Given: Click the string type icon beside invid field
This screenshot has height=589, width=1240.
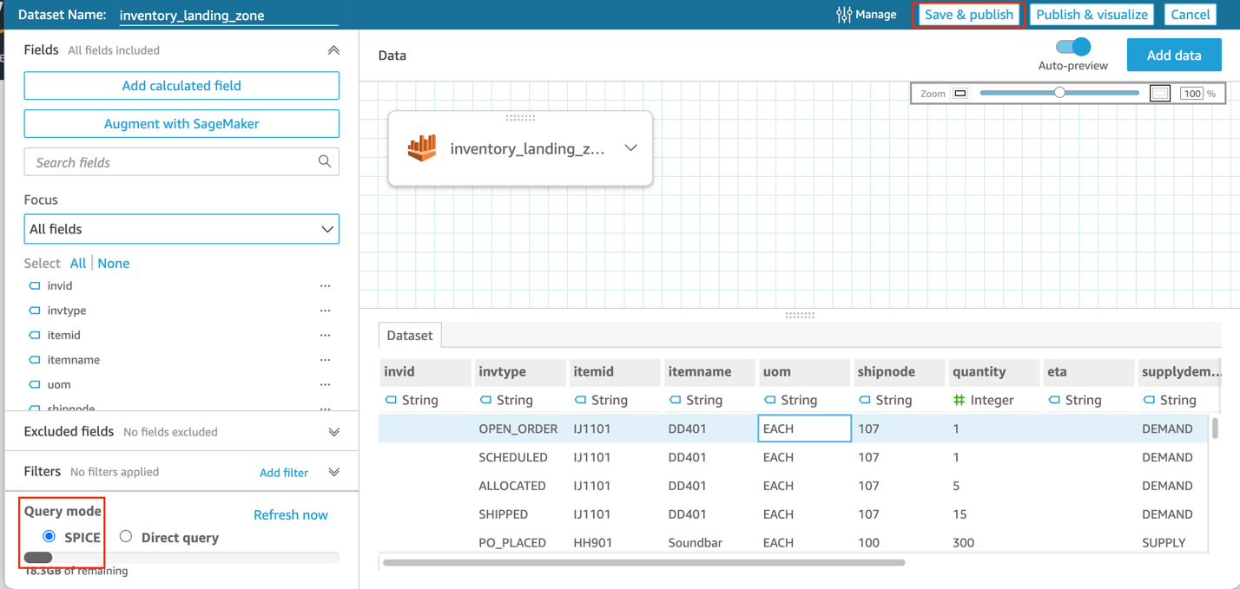Looking at the screenshot, I should tap(35, 285).
